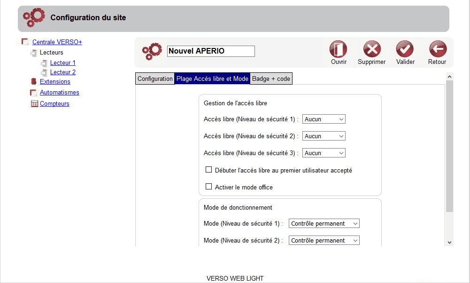
Task: Open Accès libre Niveau de sécurité 2 dropdown
Action: coord(324,136)
